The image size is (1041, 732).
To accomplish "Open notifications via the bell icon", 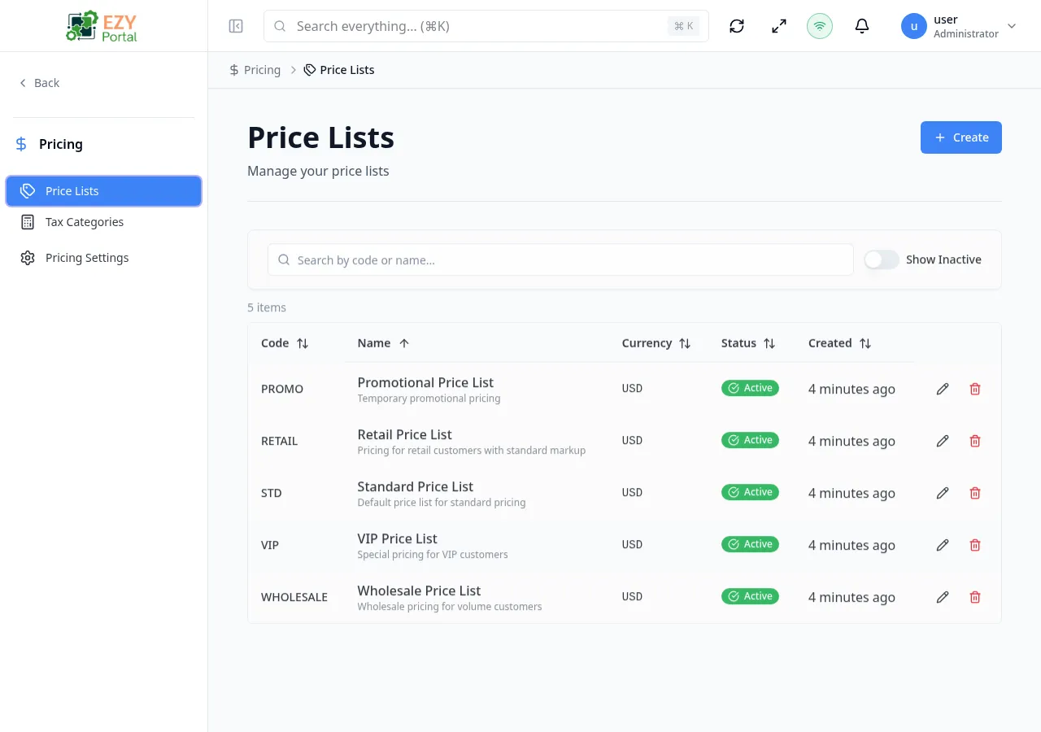I will click(x=861, y=25).
